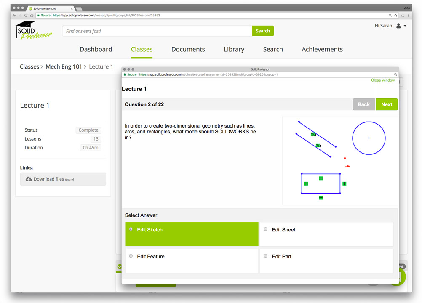Click the Mech Eng 101 breadcrumb
Screen dimensions: 422x303
64,66
